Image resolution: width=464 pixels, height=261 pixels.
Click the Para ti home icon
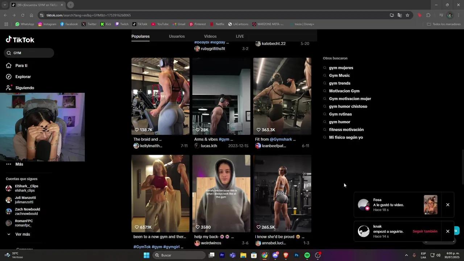point(9,66)
